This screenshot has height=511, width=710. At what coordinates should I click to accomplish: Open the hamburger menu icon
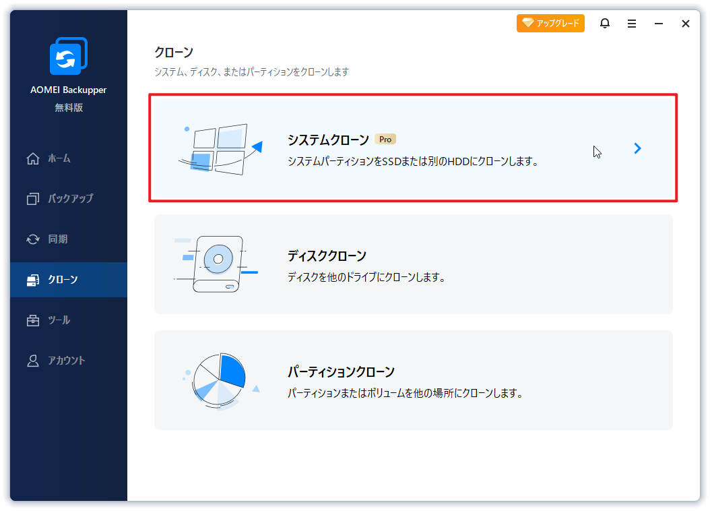pyautogui.click(x=632, y=24)
